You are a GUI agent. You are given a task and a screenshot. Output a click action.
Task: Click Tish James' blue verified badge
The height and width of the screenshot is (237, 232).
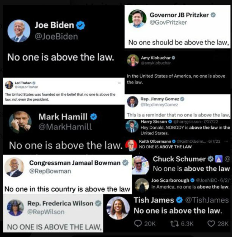(179, 200)
